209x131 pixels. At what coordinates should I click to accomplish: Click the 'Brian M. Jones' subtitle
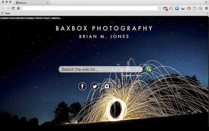104,36
